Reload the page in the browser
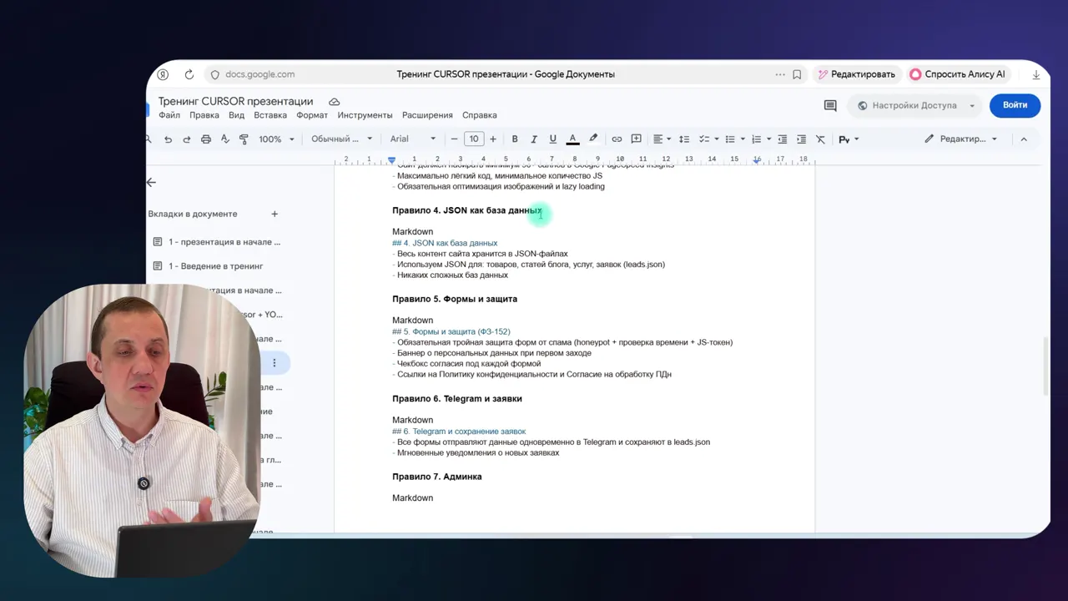This screenshot has width=1068, height=601. [189, 74]
